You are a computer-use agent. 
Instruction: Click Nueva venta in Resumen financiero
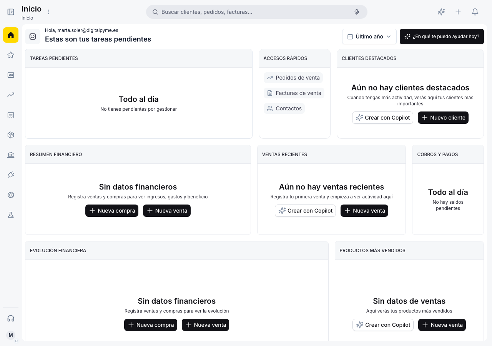pos(167,211)
